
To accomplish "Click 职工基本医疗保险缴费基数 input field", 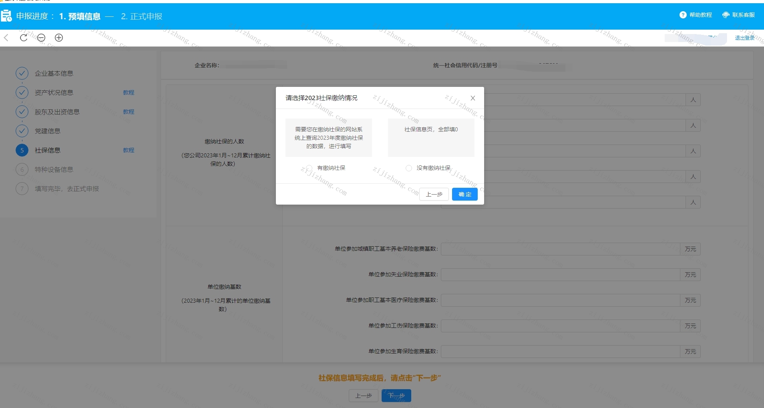I will coord(560,300).
